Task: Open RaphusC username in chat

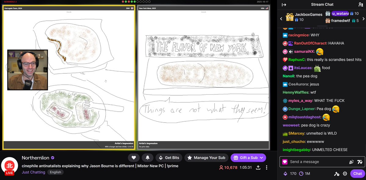Action: pyautogui.click(x=296, y=60)
